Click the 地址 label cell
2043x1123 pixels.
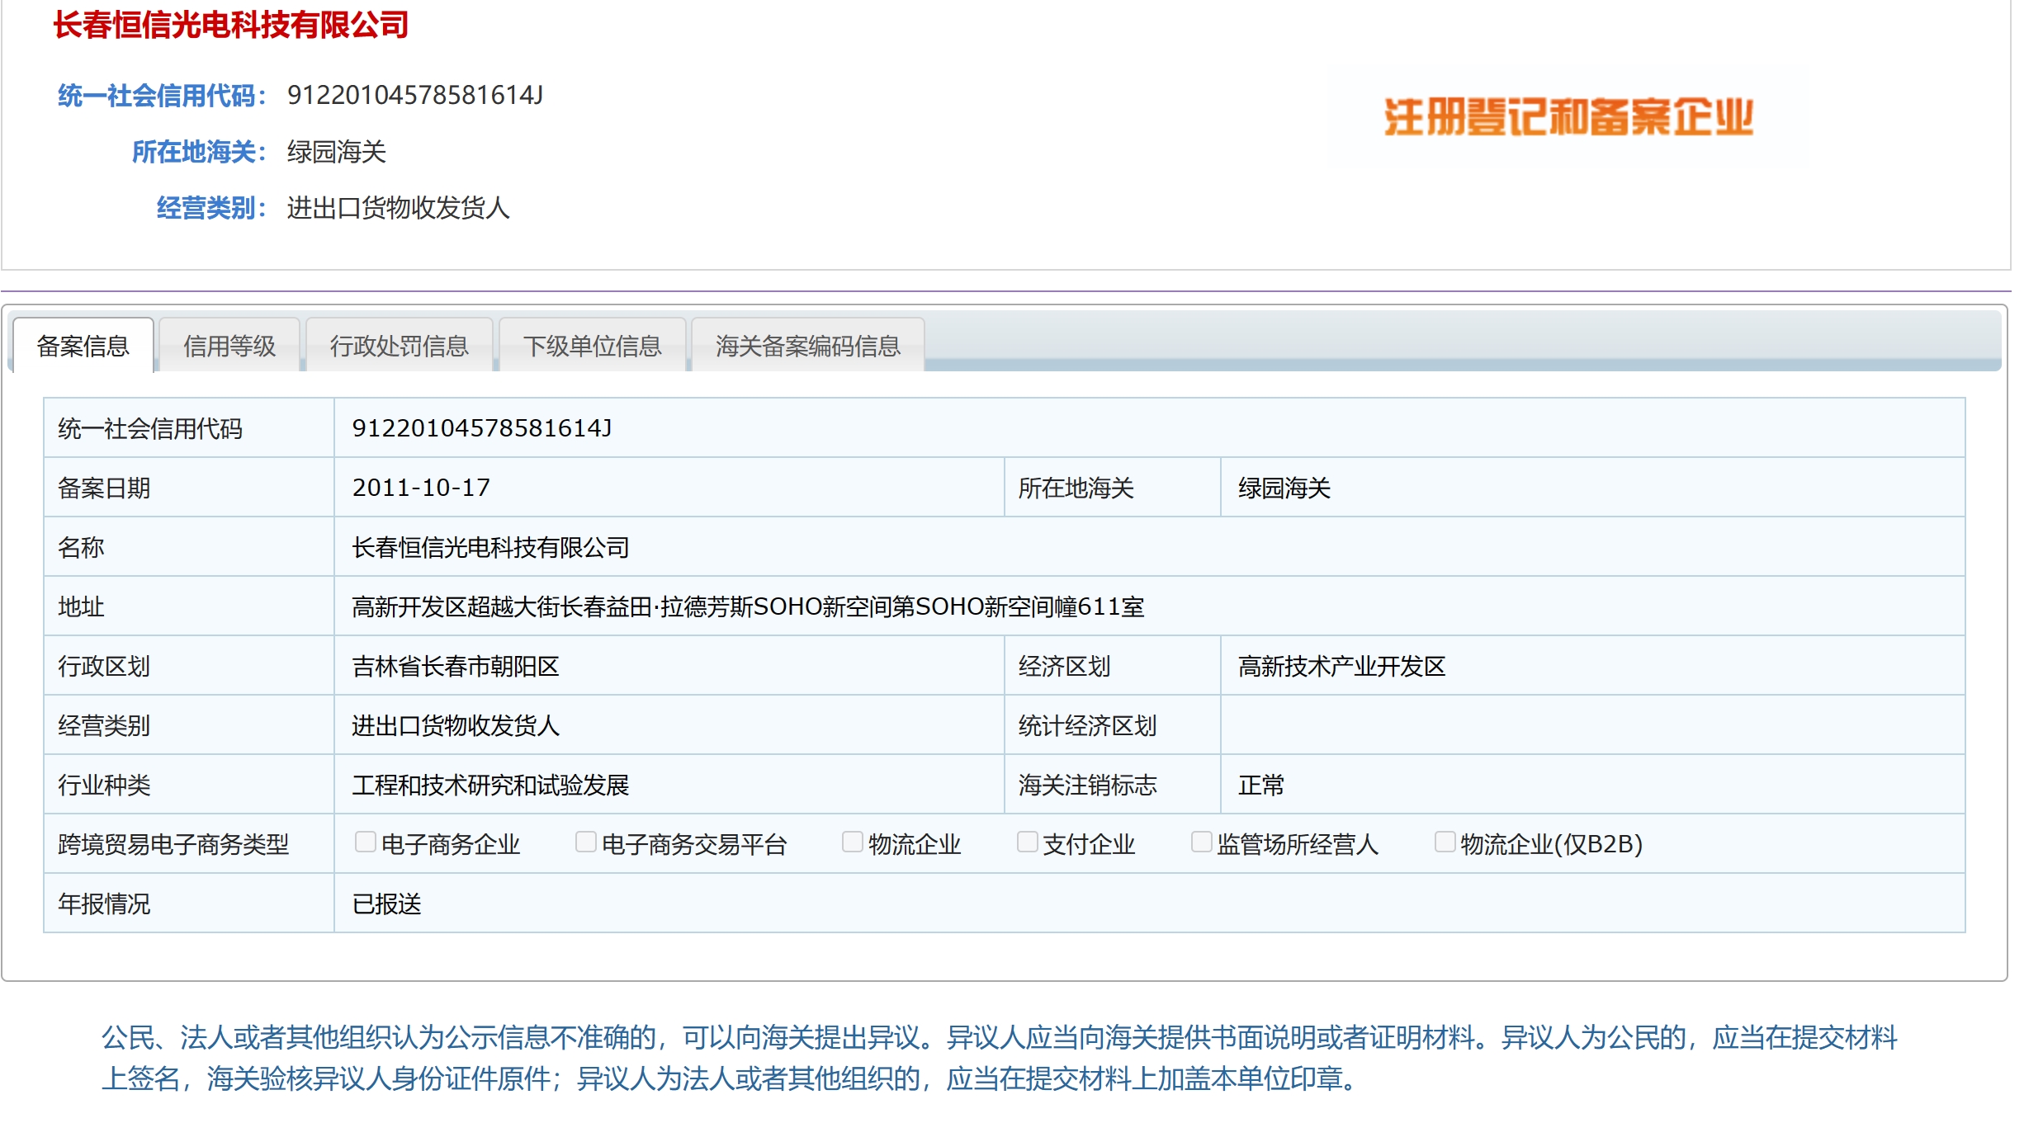[x=189, y=606]
